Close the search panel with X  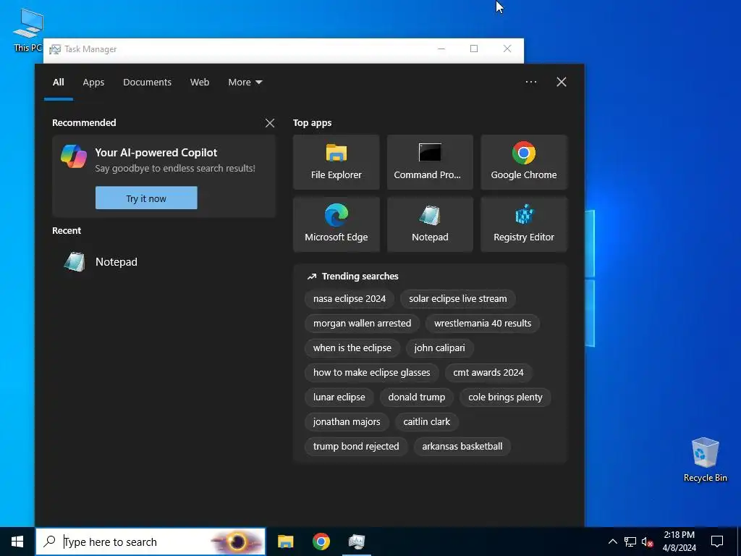(x=561, y=82)
